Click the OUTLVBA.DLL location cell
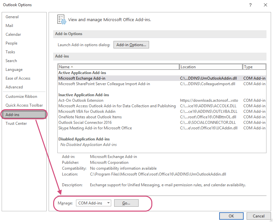Image resolution: width=273 pixels, height=222 pixels. pos(208,111)
